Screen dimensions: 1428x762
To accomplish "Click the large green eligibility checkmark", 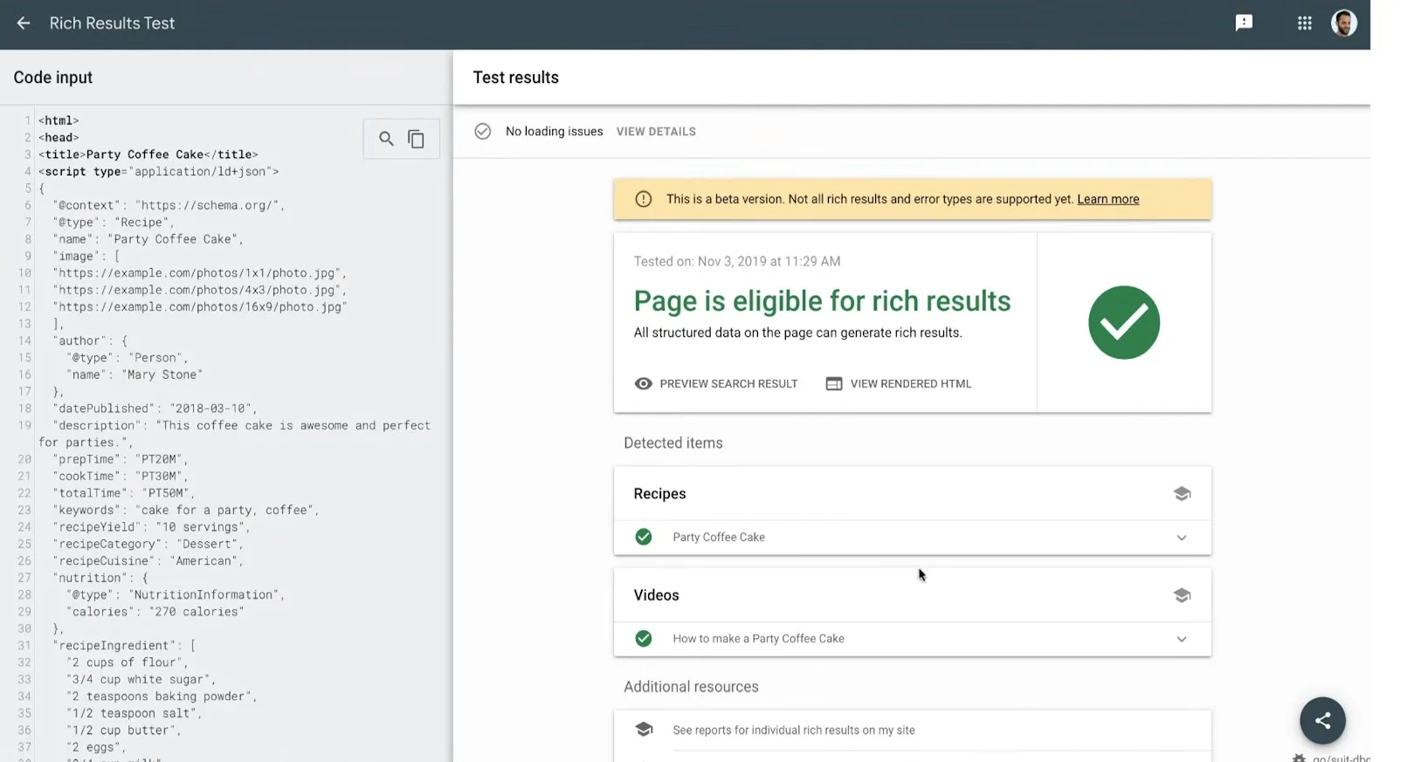I will pyautogui.click(x=1124, y=322).
